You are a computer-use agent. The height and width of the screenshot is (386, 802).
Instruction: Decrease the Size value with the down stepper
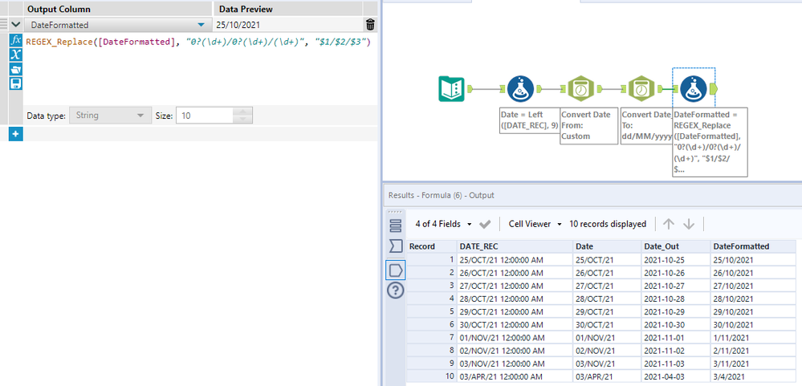coord(242,120)
